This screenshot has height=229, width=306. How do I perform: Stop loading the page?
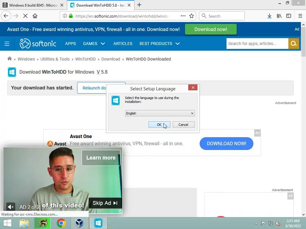point(25,16)
